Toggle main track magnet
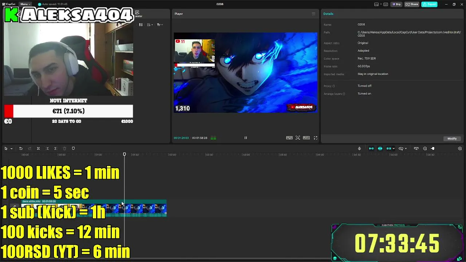 tap(371, 148)
